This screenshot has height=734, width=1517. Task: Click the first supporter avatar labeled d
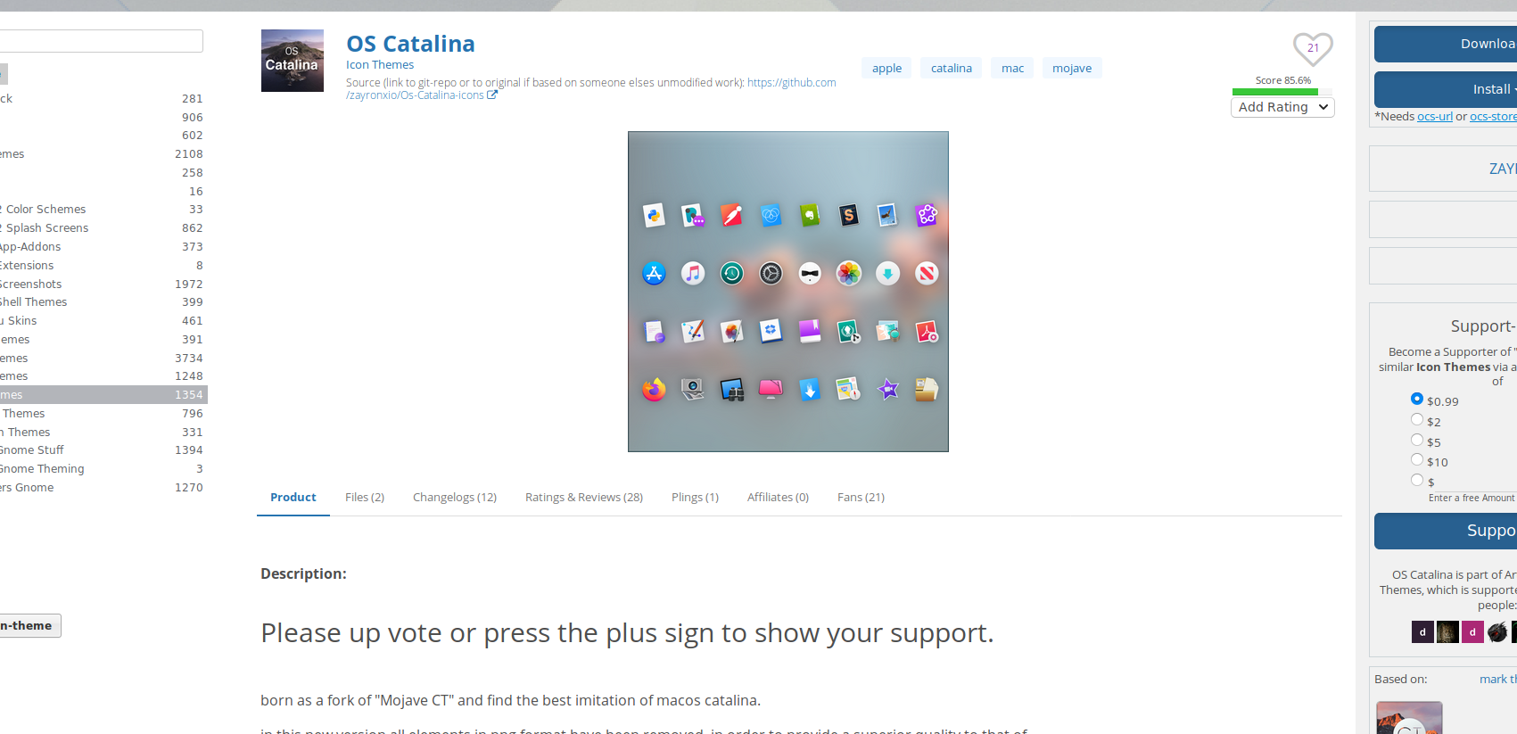point(1422,632)
